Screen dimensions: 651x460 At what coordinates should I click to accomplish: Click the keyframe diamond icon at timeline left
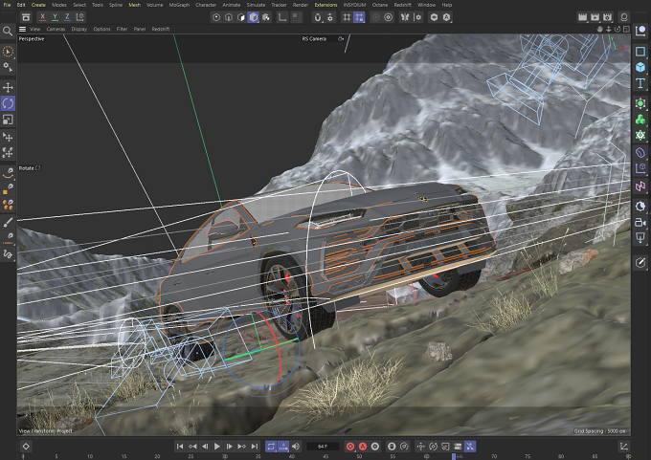pyautogui.click(x=26, y=447)
